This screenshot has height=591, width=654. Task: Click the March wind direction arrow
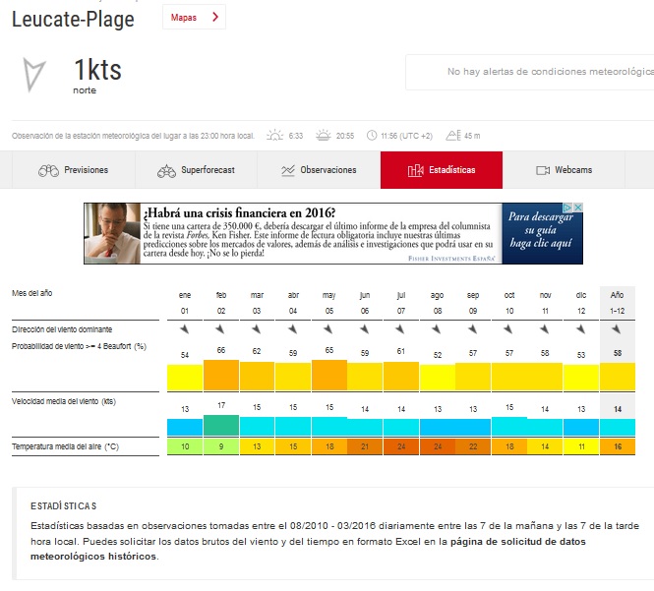pyautogui.click(x=257, y=329)
